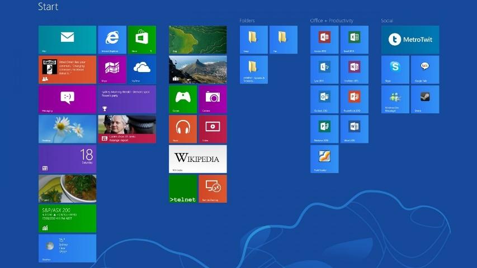This screenshot has height=268, width=477.
Task: Open the MetroTwit tile
Action: pos(410,40)
